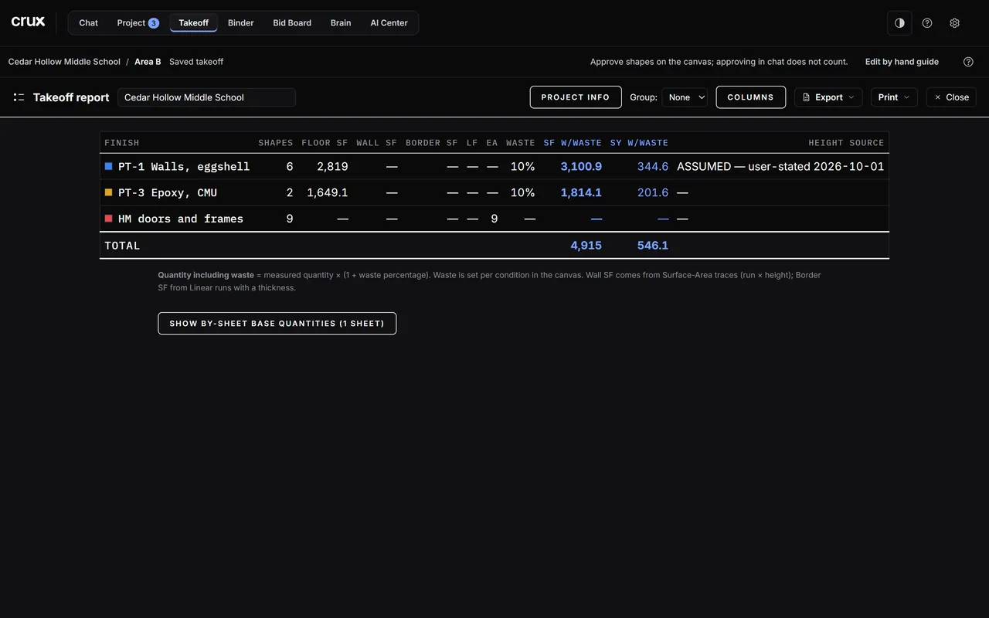Select the HM doors and frames row name

[x=181, y=219]
